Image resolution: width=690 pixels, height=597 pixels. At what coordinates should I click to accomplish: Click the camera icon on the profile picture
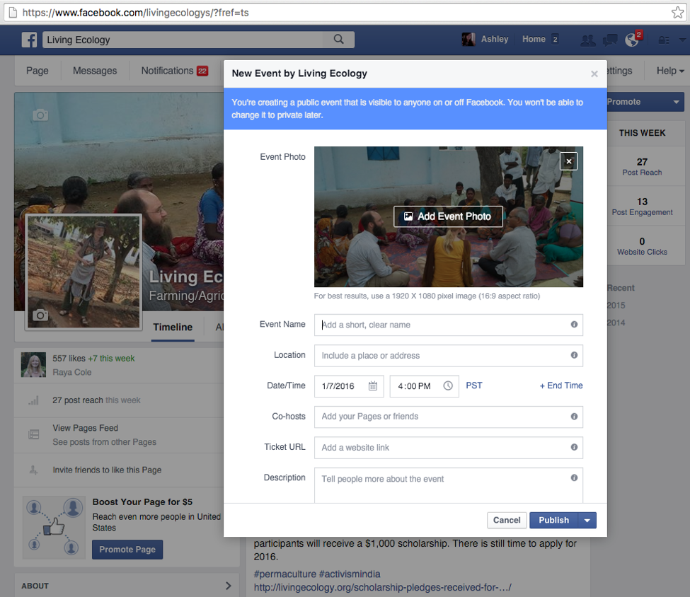(42, 315)
